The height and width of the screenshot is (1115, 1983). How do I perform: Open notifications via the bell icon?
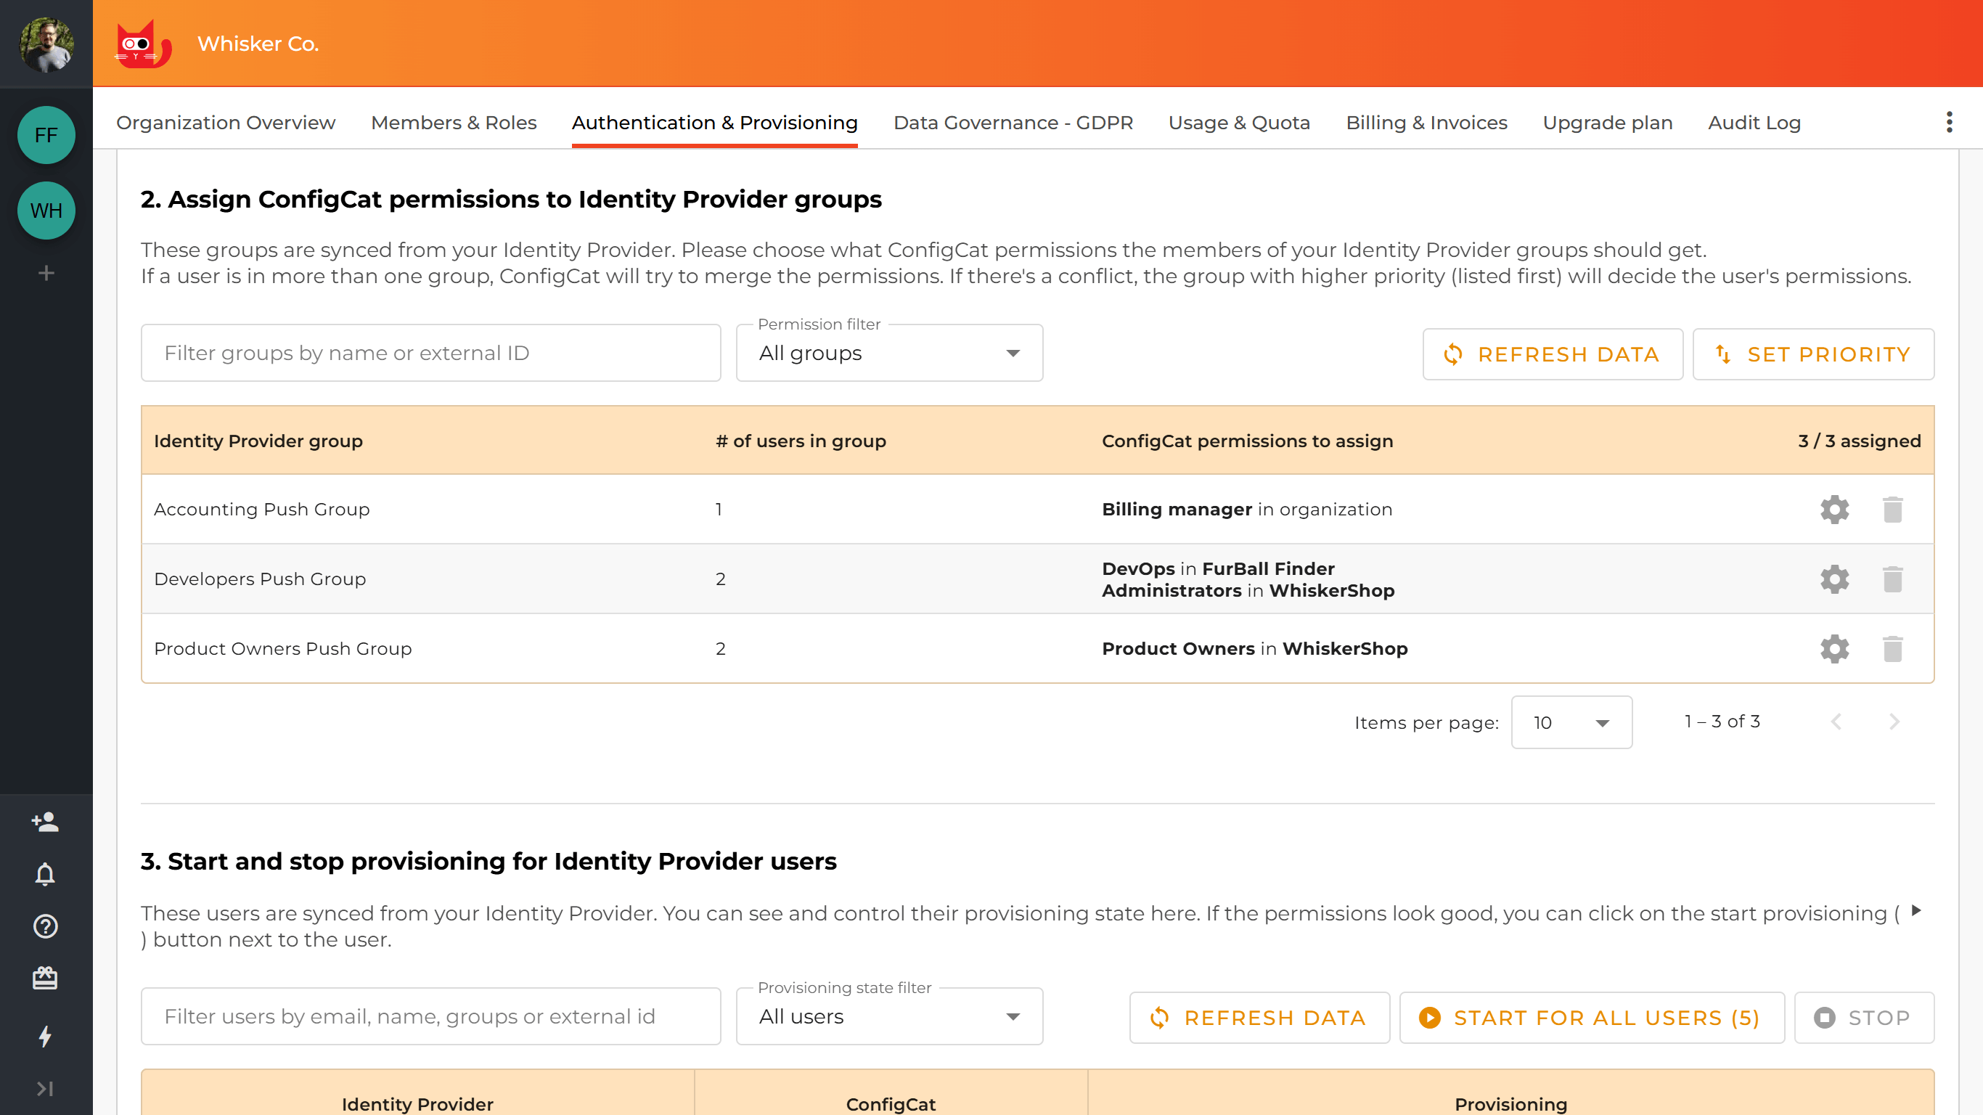(46, 874)
